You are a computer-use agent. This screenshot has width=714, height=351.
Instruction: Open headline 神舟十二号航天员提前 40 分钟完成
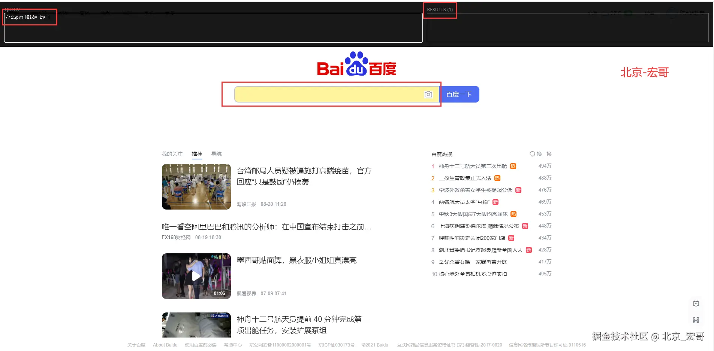303,325
